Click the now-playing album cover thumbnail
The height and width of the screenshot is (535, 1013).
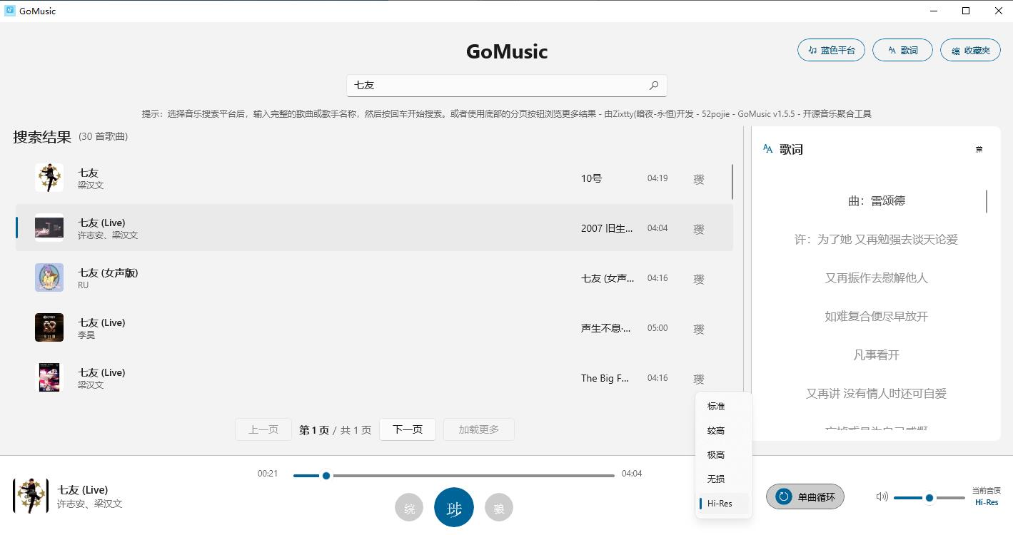(31, 496)
